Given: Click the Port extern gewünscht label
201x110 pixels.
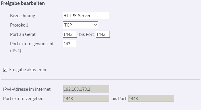Looking at the screenshot, I should pos(32,47).
